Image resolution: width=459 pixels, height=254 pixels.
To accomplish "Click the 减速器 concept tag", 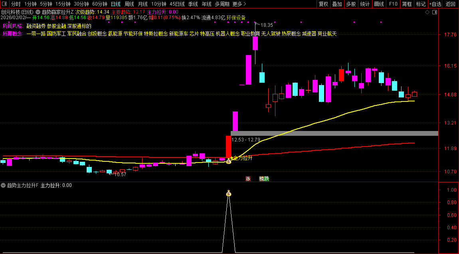I will coord(309,34).
